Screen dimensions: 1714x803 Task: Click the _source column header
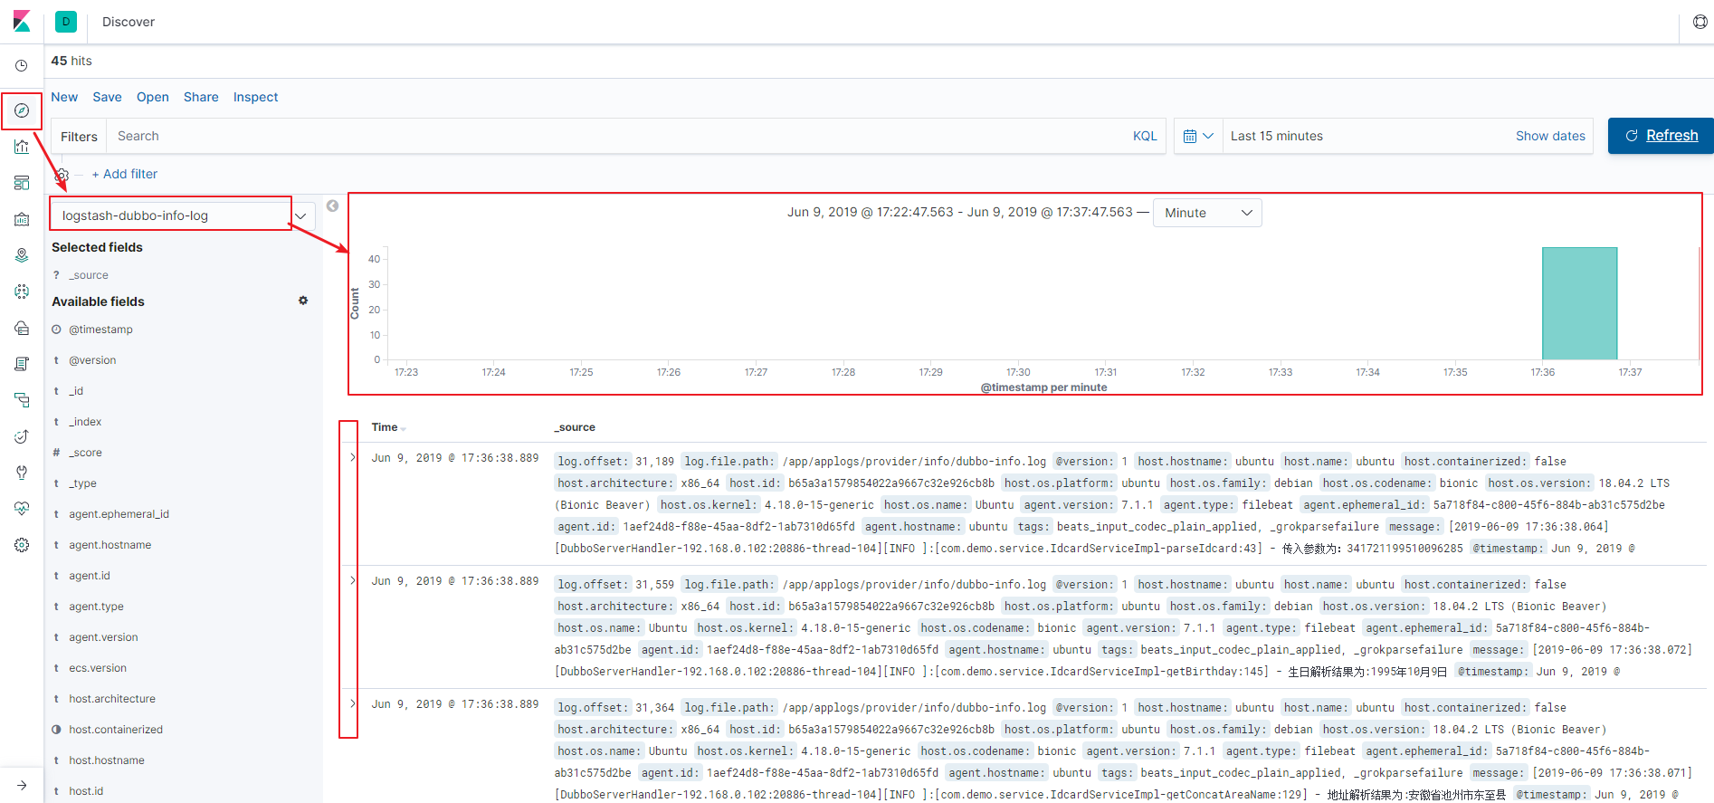point(575,427)
